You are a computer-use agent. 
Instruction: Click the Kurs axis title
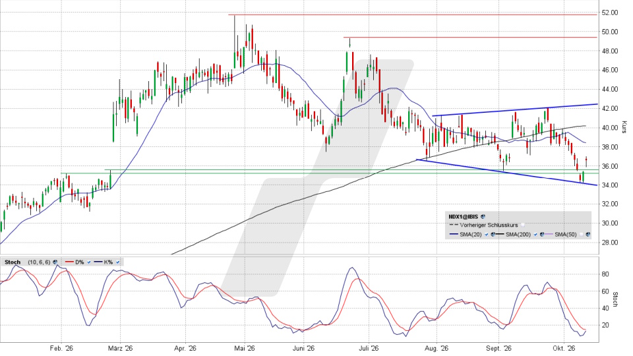[624, 127]
